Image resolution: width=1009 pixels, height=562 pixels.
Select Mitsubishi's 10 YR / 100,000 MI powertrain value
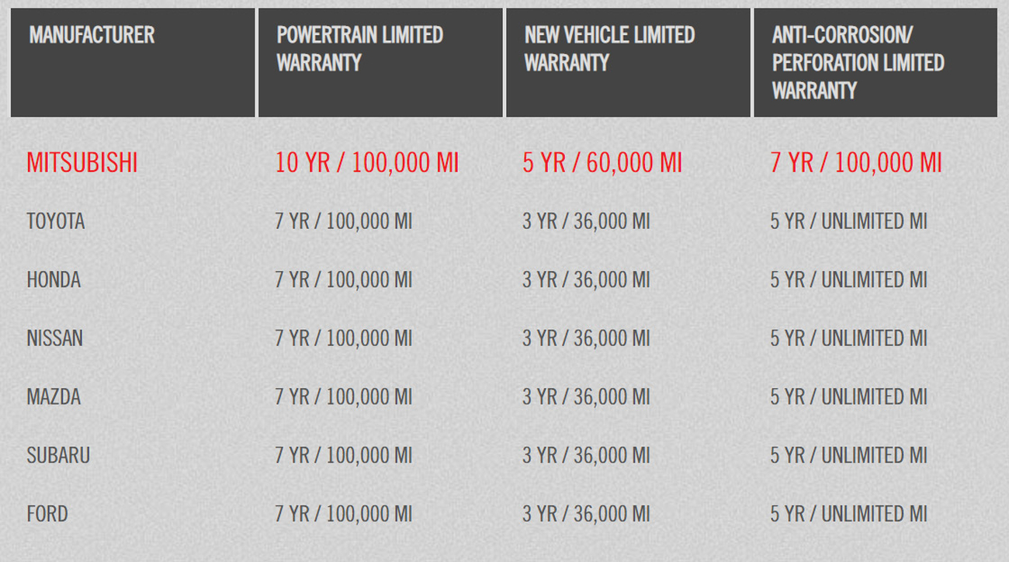pos(367,163)
